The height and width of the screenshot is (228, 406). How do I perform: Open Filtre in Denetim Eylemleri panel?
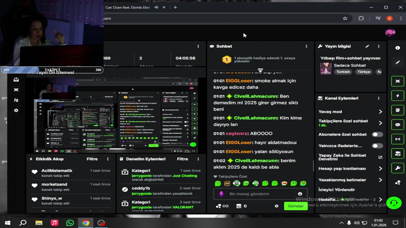point(182,159)
